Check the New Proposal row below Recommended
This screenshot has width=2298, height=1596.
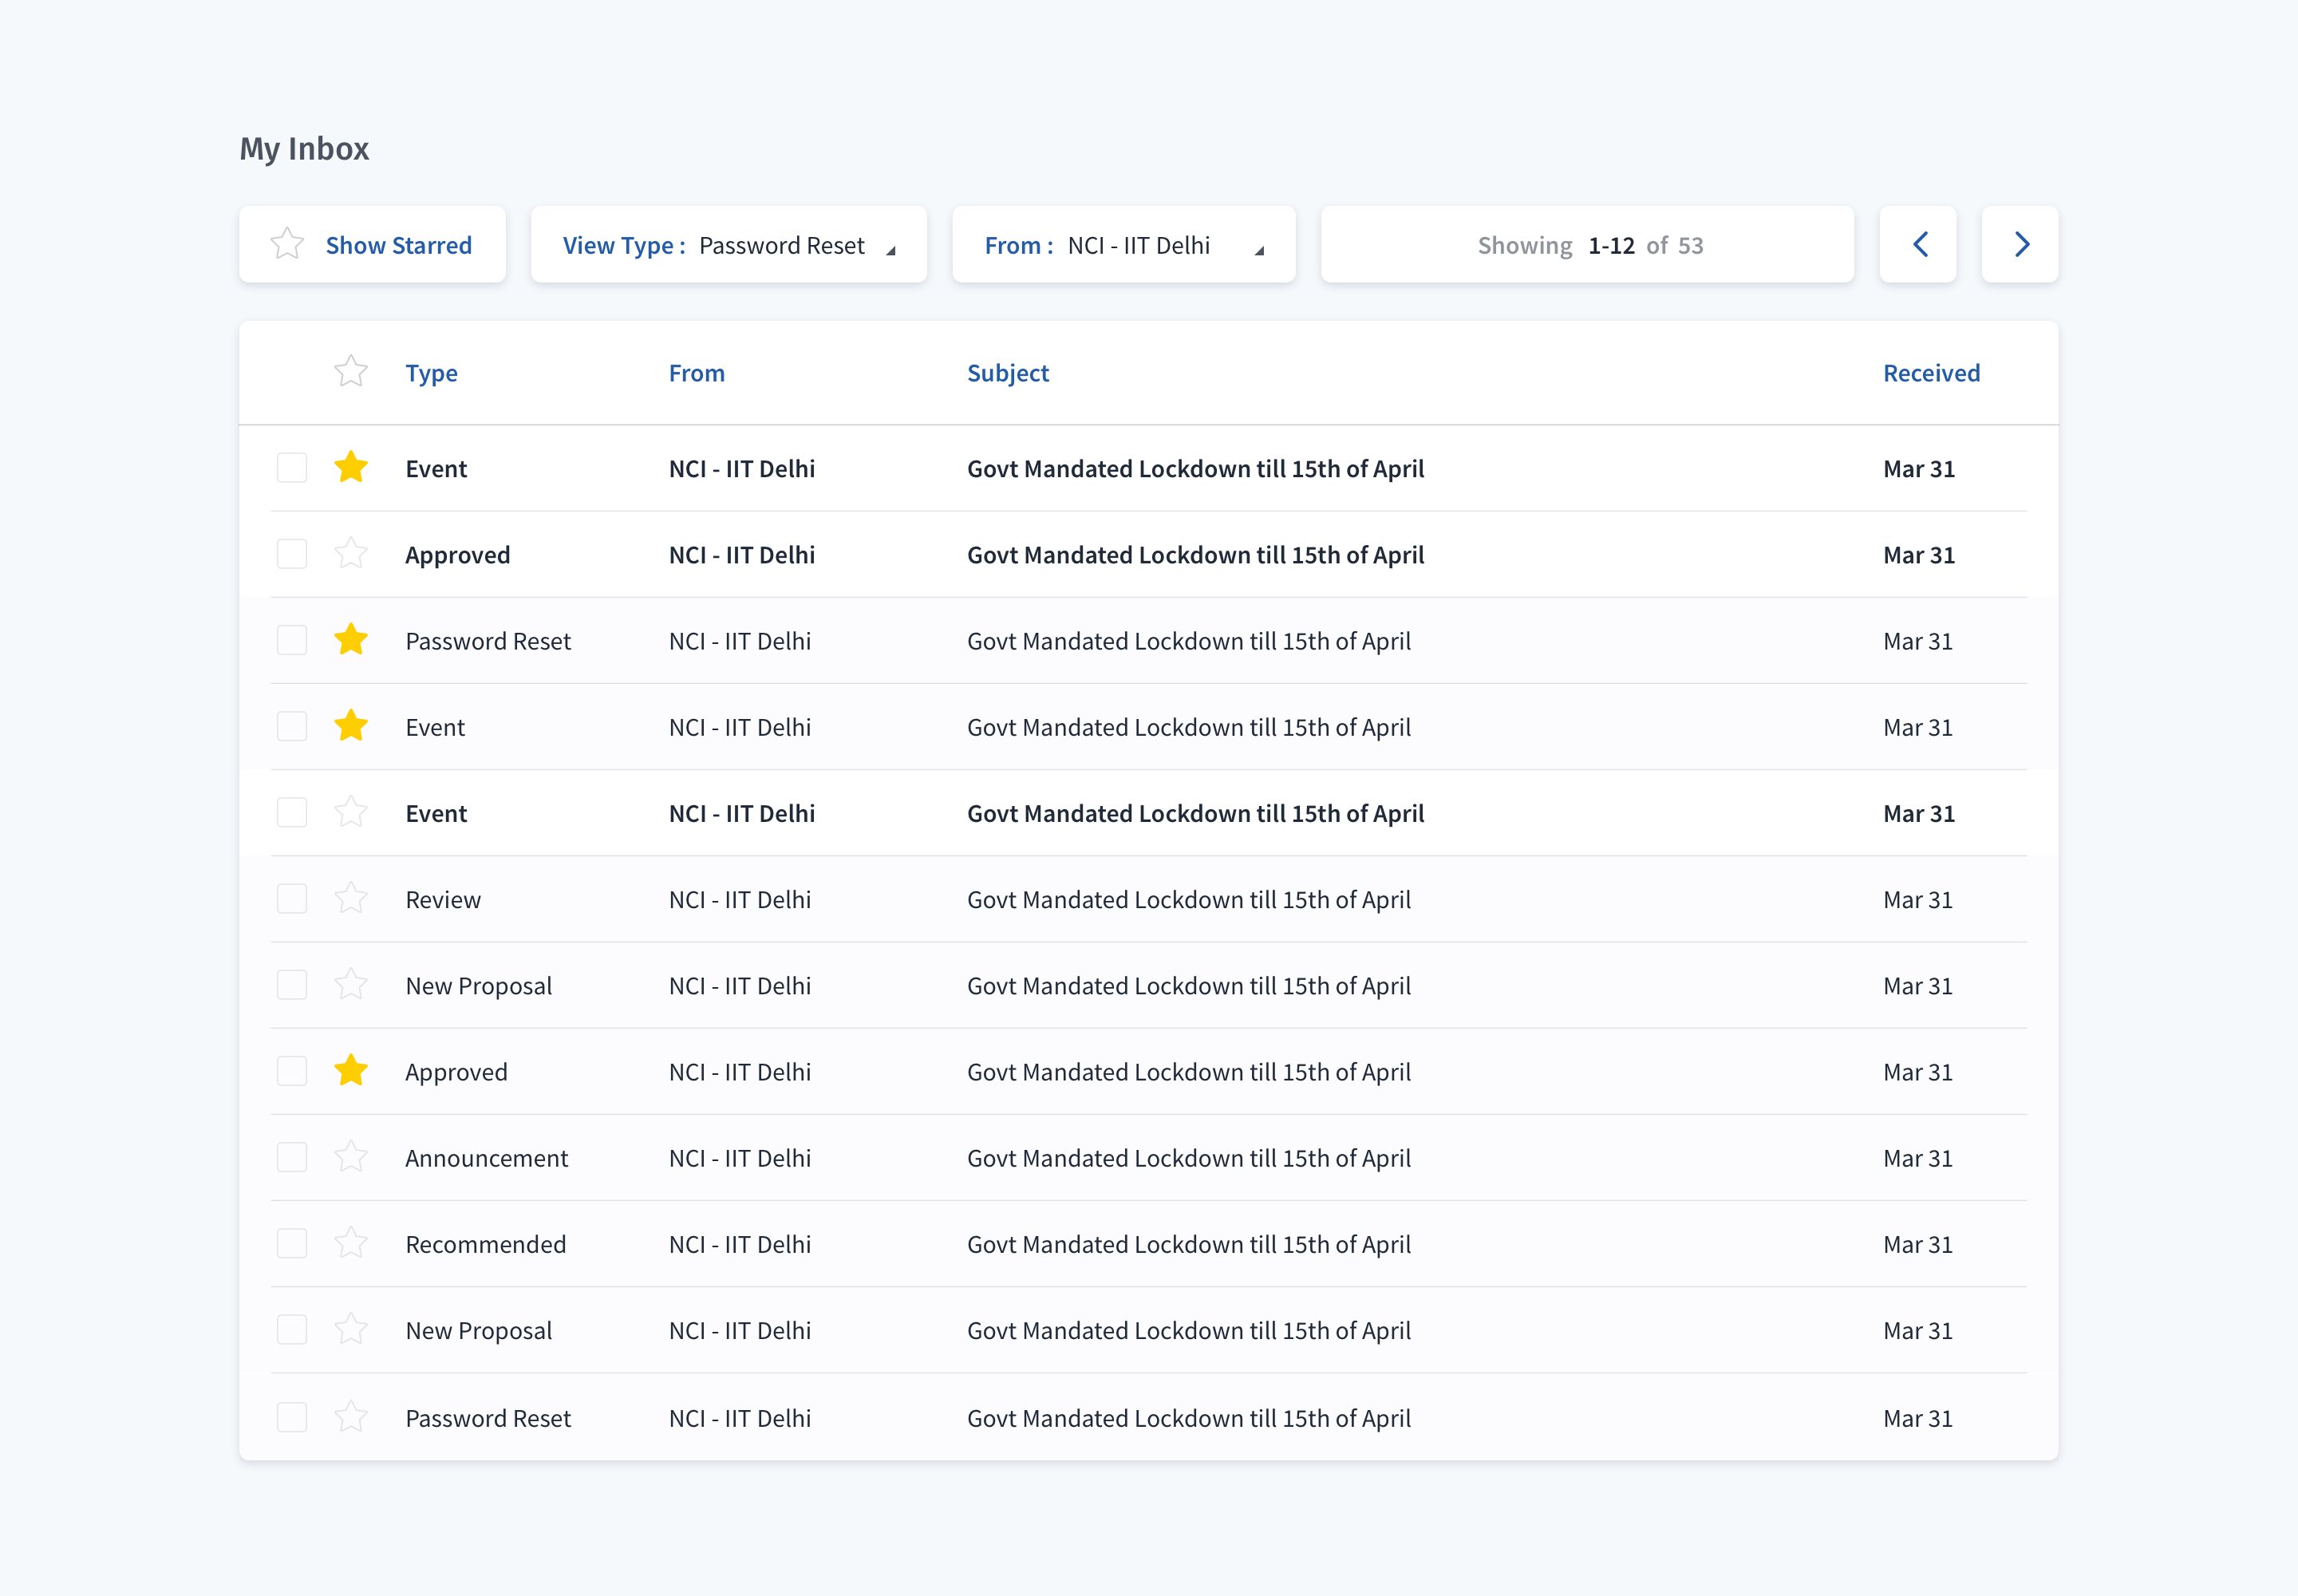(x=292, y=1330)
